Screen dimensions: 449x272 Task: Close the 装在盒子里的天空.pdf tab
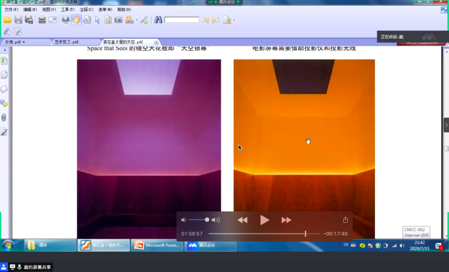(x=157, y=43)
